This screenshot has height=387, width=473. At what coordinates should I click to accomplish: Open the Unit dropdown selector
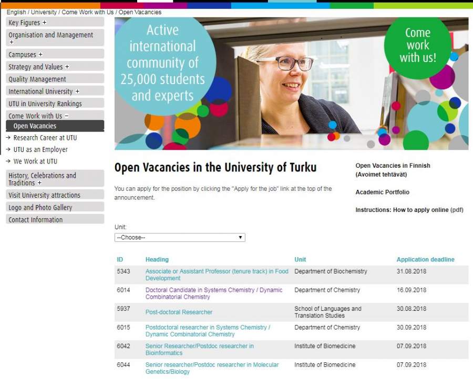180,238
